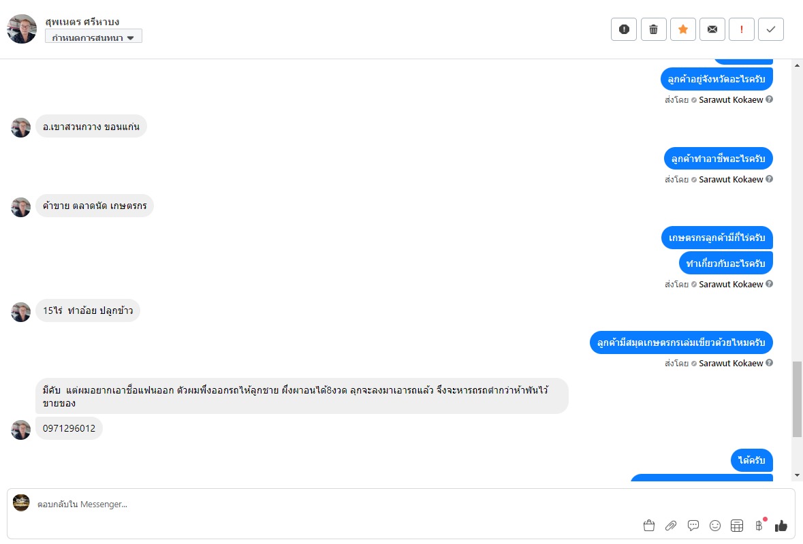Open the emoji picker

point(715,526)
